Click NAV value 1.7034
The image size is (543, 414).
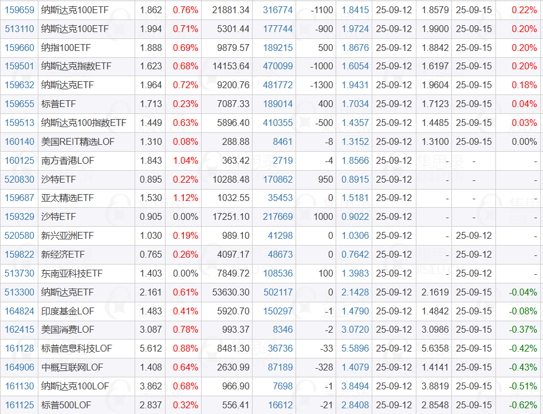[x=355, y=104]
